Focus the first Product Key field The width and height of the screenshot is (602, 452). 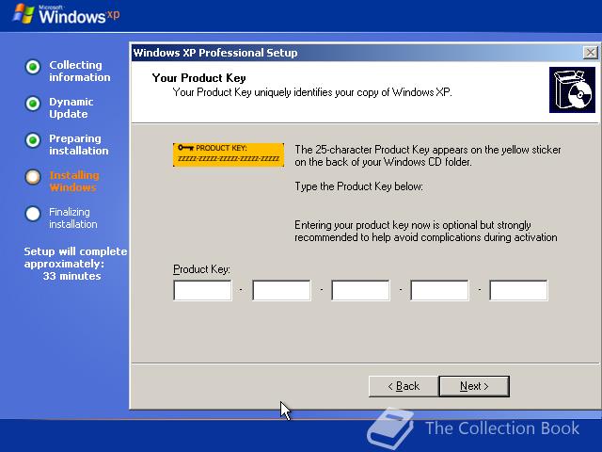(202, 290)
